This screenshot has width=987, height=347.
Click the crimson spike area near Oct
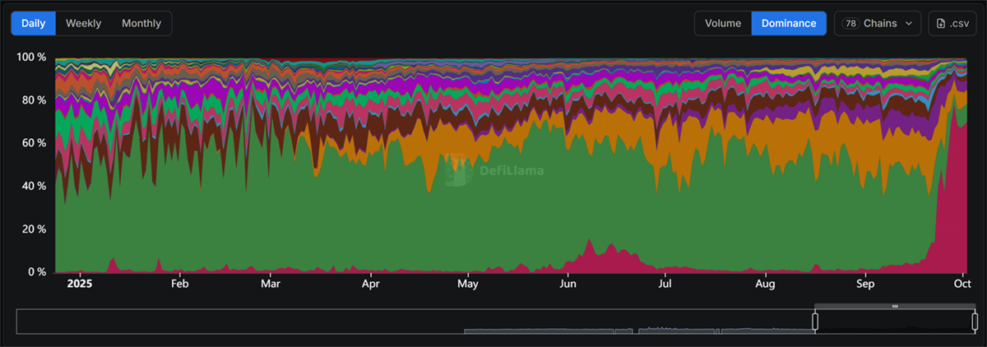click(x=954, y=206)
